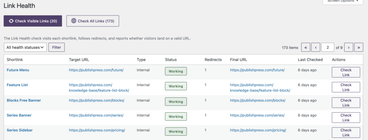Screen dimensions: 368x140
Task: Click the refresh icon in Check Visible Links
Action: 11,21
